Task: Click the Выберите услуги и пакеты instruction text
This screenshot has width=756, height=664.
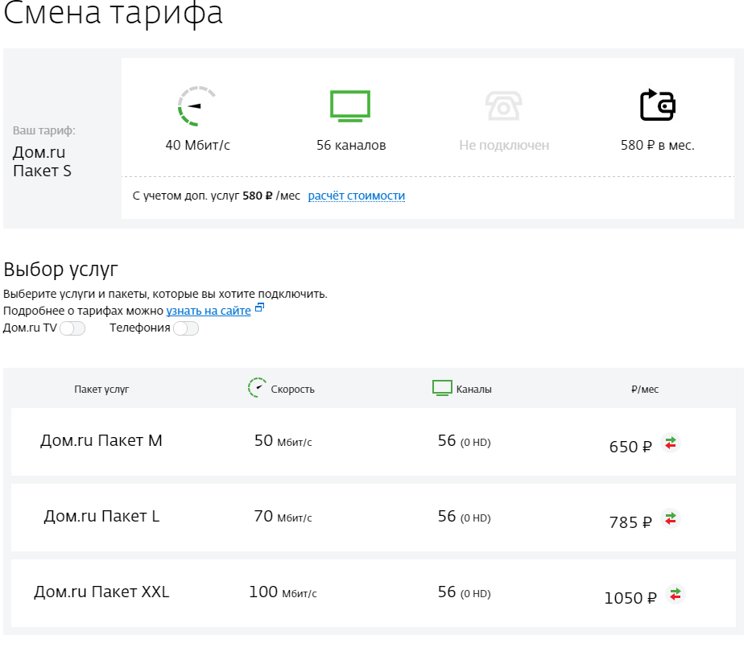Action: [165, 294]
